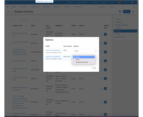Viewport: 143px width, 117px height.
Task: Click the store cart icon top left
Action: coord(8,2)
